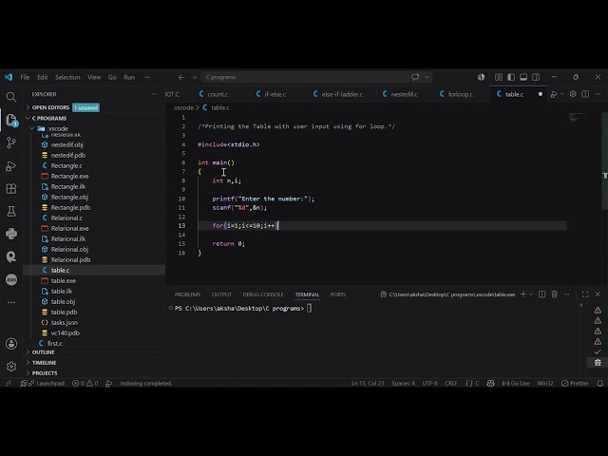Open the Accounts menu icon
The height and width of the screenshot is (456, 608).
11,344
